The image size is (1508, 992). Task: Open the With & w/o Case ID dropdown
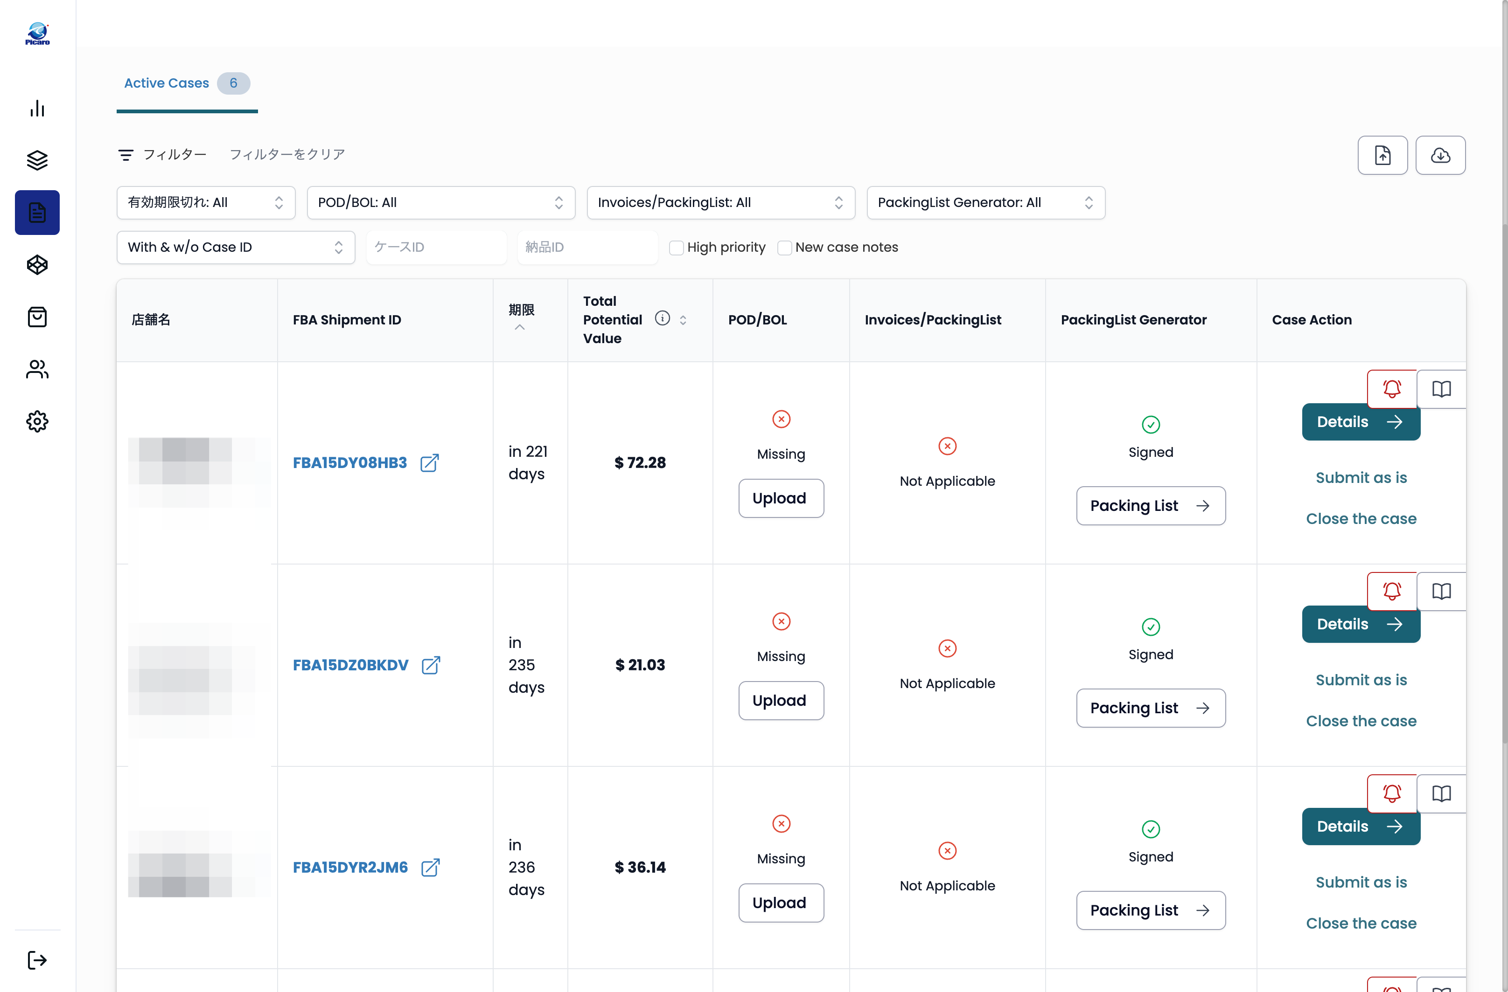(x=236, y=248)
